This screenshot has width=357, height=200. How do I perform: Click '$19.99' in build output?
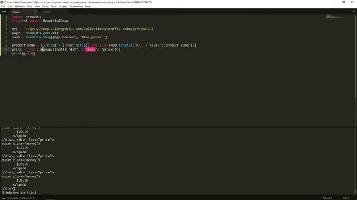point(22,148)
